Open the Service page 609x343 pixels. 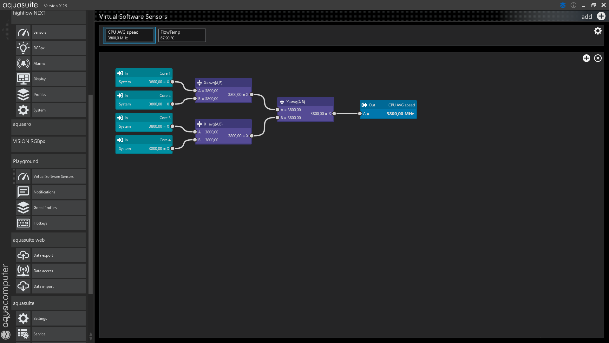click(59, 334)
